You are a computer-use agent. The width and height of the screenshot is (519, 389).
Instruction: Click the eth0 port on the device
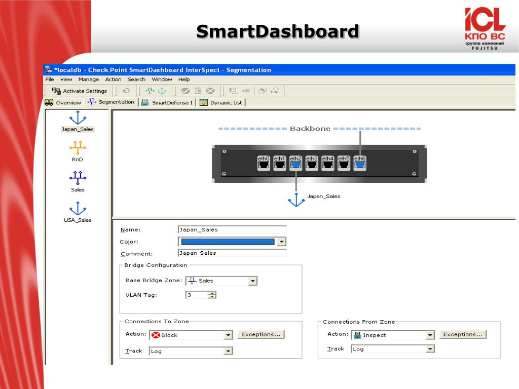(x=264, y=163)
